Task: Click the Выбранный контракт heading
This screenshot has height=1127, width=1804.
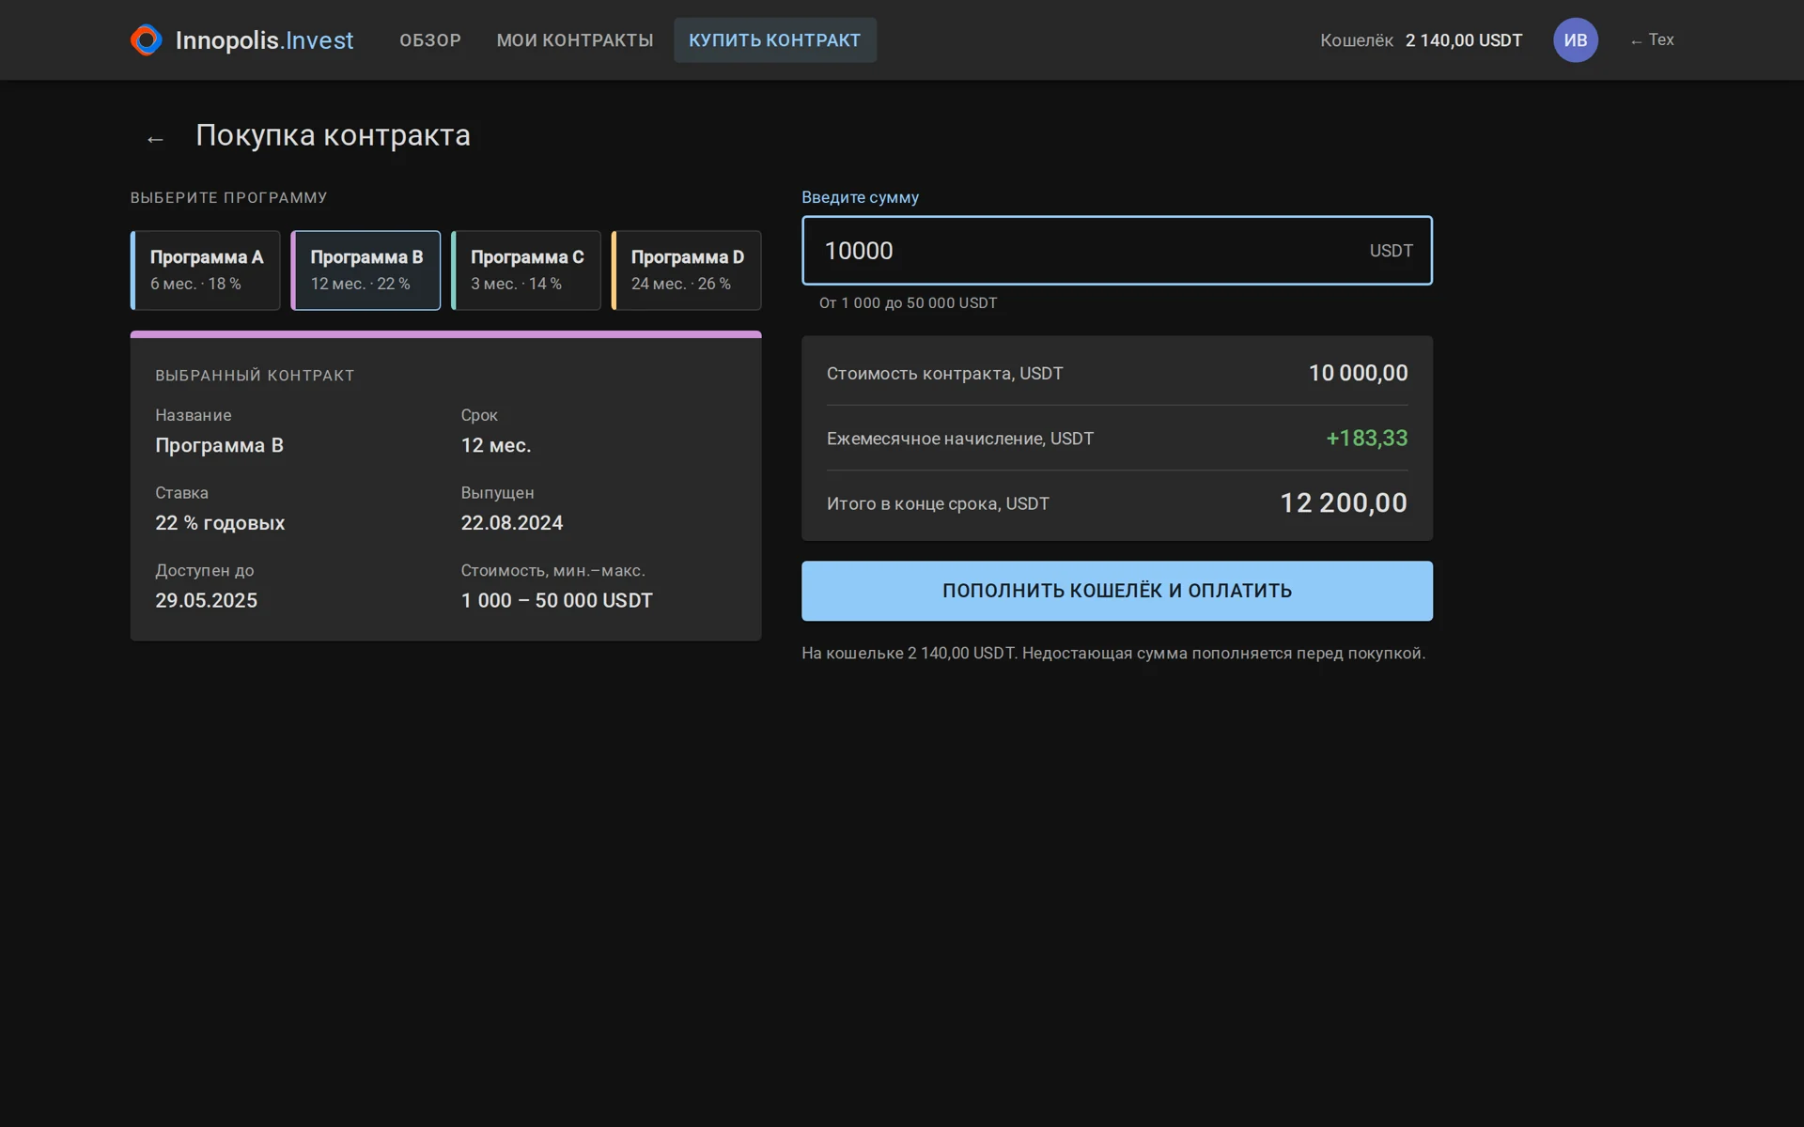Action: 255,376
